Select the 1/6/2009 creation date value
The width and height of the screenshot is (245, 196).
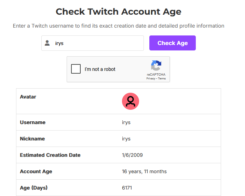pyautogui.click(x=132, y=155)
